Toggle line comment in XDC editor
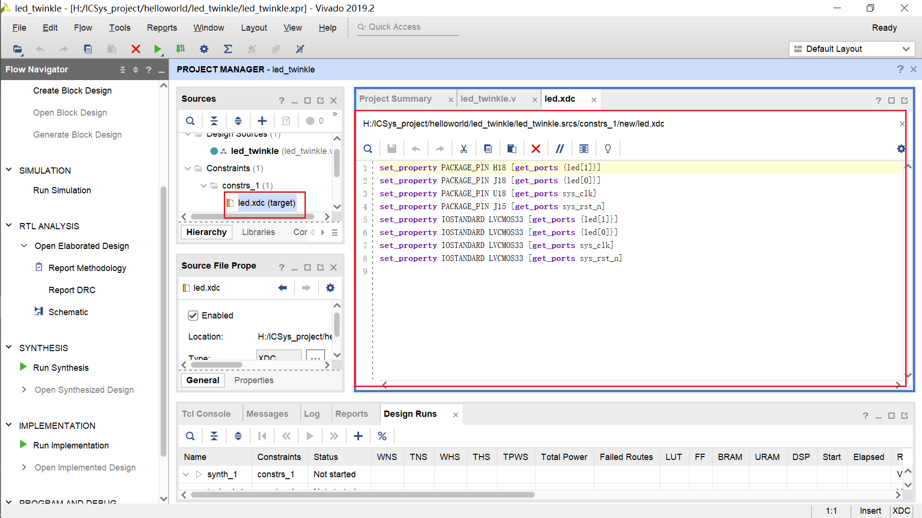Screen dimensions: 922x518 coord(559,149)
